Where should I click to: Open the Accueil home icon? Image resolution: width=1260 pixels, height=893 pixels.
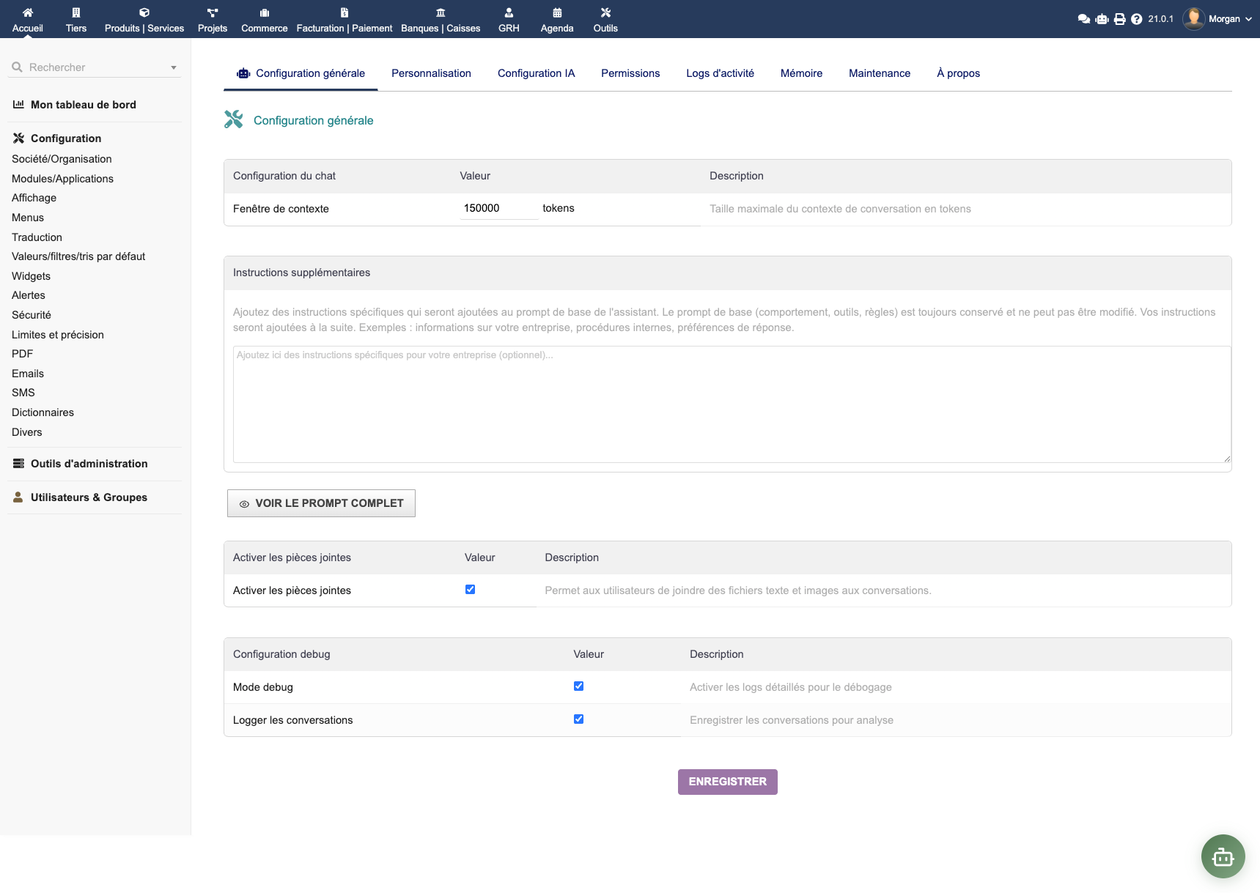[28, 12]
